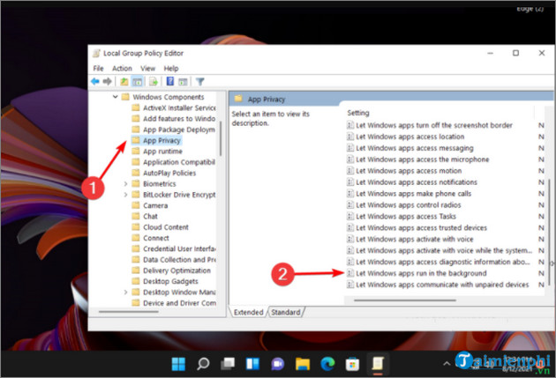The height and width of the screenshot is (378, 556).
Task: Click the blue Help toolbar icon
Action: (170, 81)
